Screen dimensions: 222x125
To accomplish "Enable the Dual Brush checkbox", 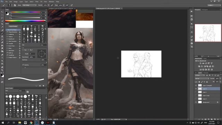I will [x=7, y=39].
